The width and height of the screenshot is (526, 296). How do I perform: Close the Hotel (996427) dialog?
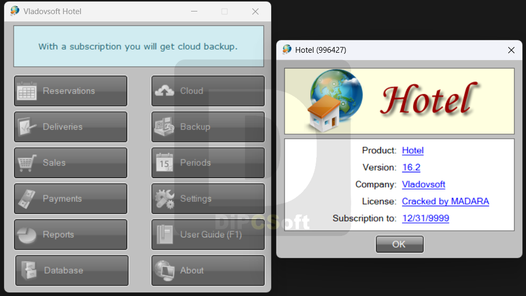click(x=511, y=50)
